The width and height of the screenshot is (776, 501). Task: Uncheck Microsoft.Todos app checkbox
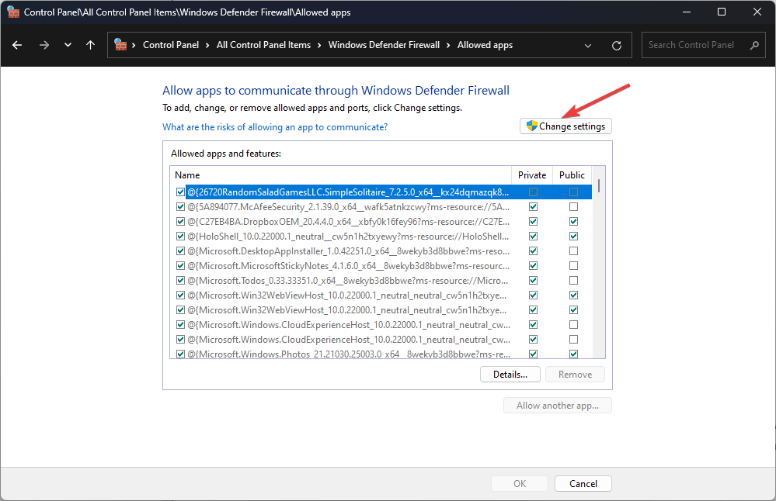181,281
